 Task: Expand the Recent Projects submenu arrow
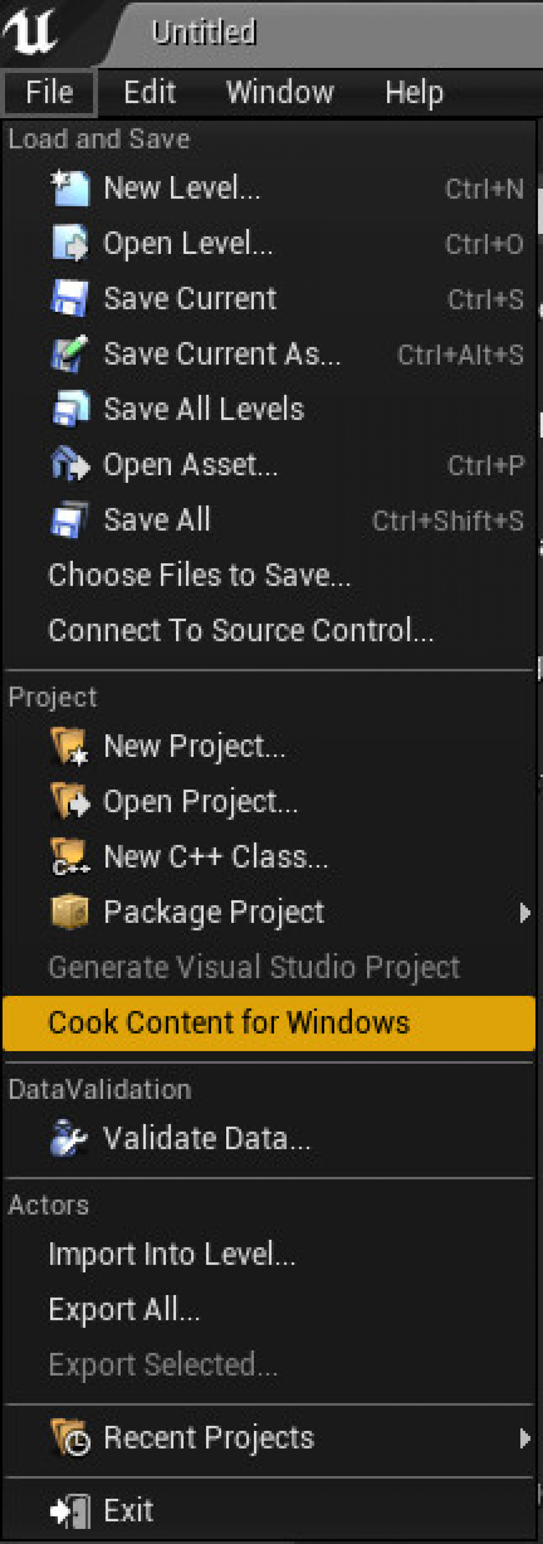(525, 1438)
